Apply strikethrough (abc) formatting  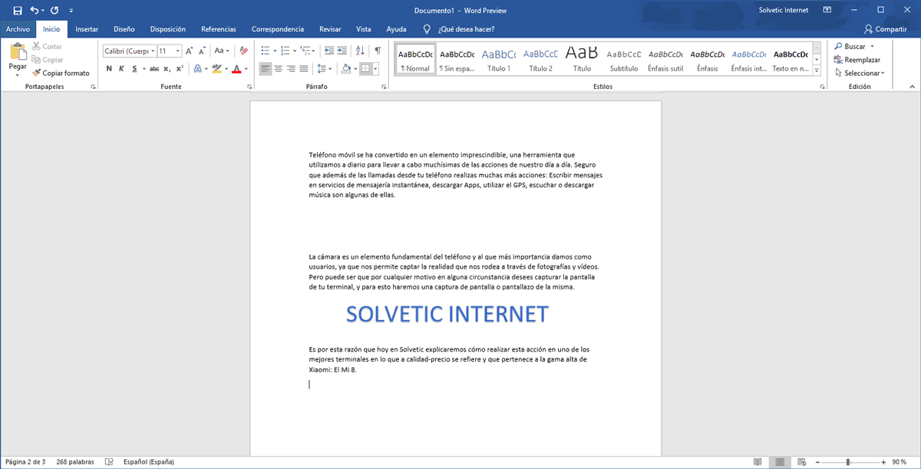(x=154, y=68)
